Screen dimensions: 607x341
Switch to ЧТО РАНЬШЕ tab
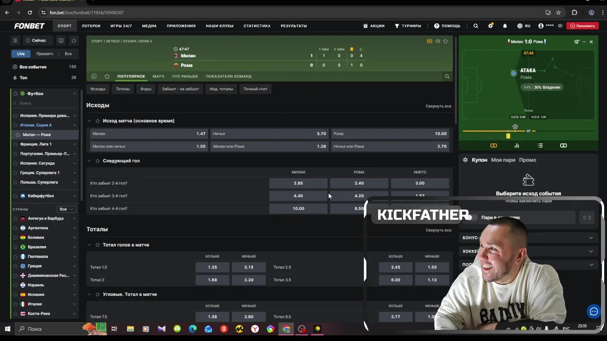[185, 76]
